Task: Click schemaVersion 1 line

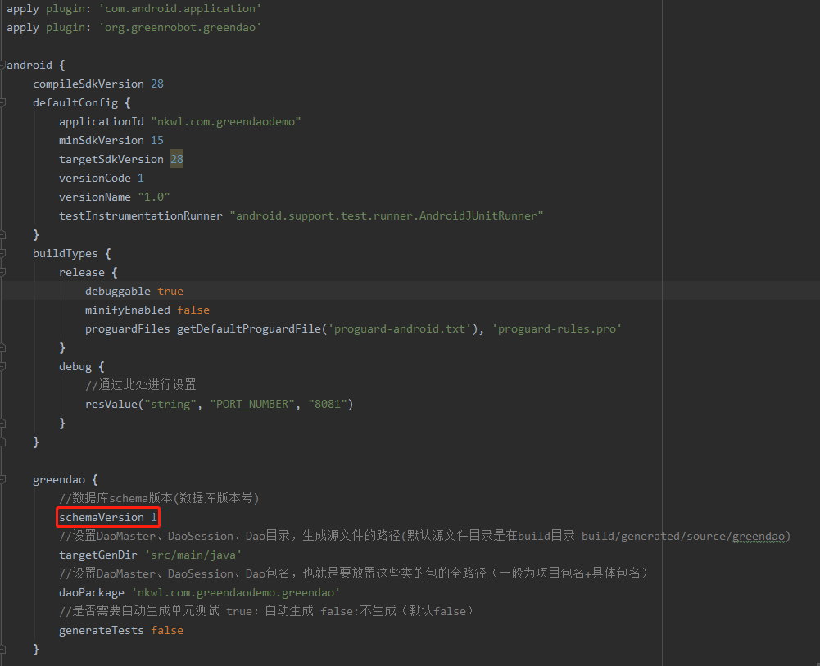Action: coord(108,517)
